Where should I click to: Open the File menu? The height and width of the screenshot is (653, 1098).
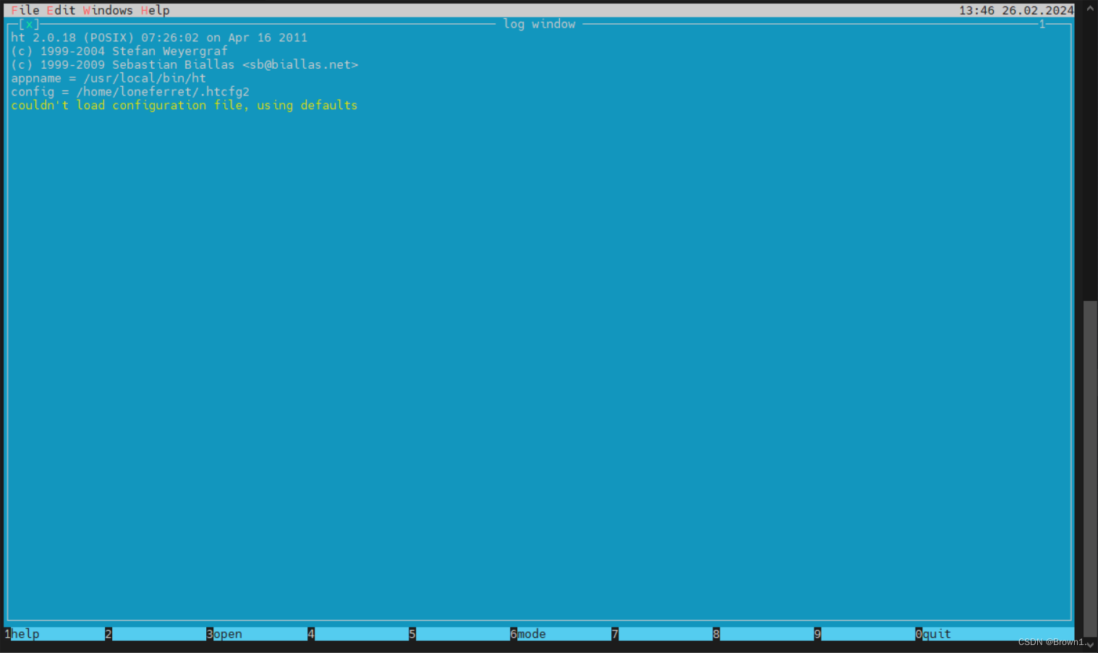coord(25,9)
